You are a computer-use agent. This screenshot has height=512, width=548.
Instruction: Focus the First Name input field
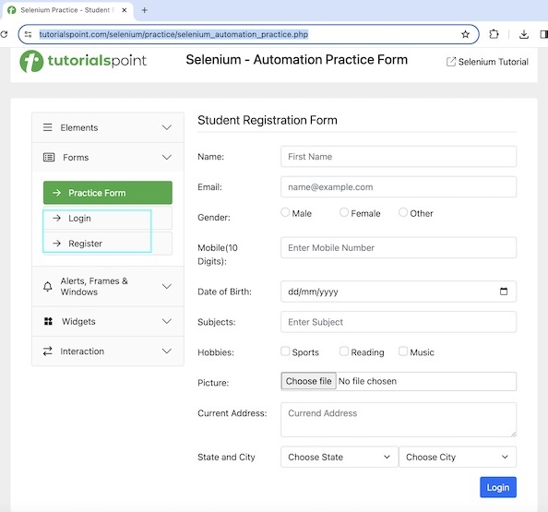click(x=399, y=157)
